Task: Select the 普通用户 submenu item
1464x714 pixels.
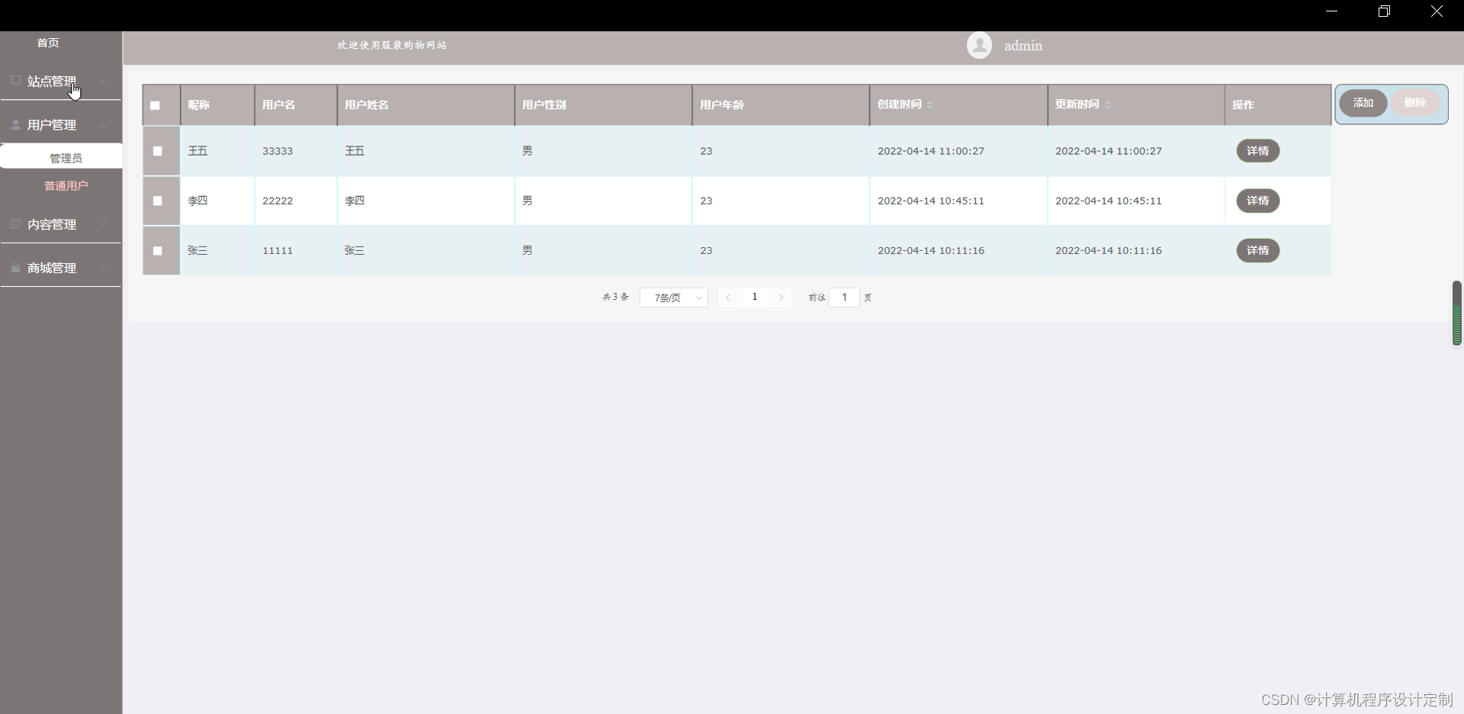Action: point(66,185)
